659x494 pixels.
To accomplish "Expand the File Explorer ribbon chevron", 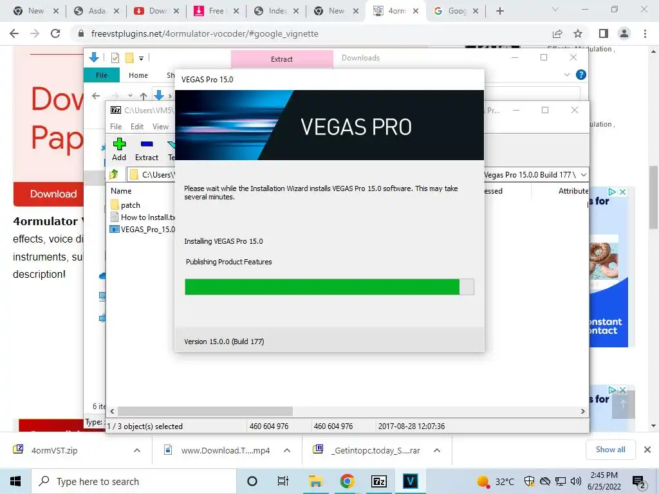I will pos(567,75).
